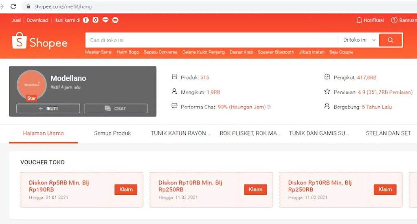Click the Produk shop icon
The image size is (417, 224).
tap(174, 77)
